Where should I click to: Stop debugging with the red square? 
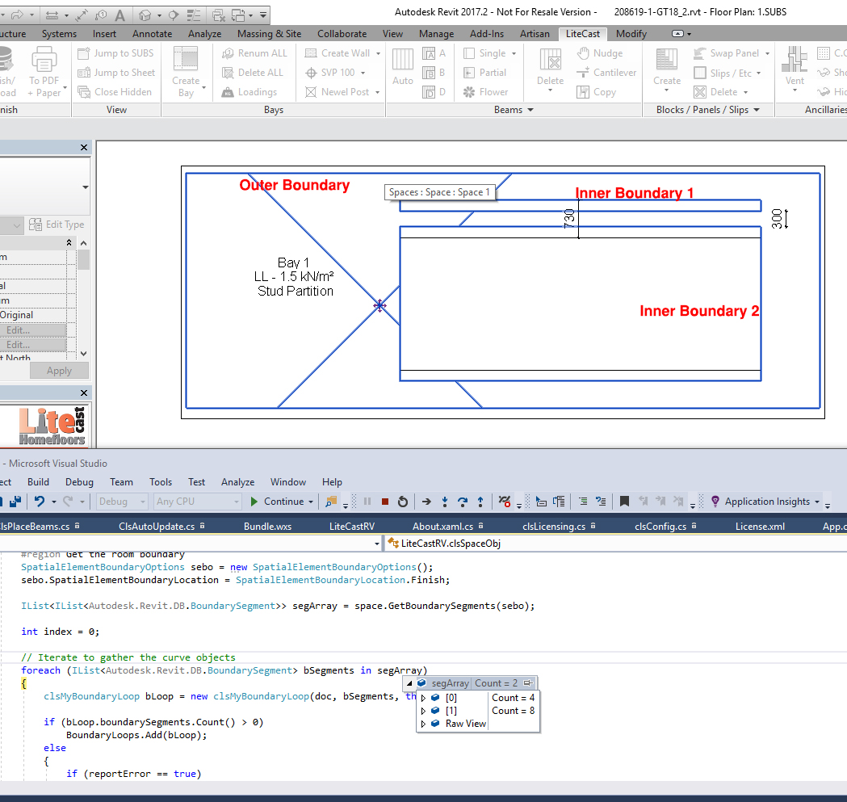[385, 502]
